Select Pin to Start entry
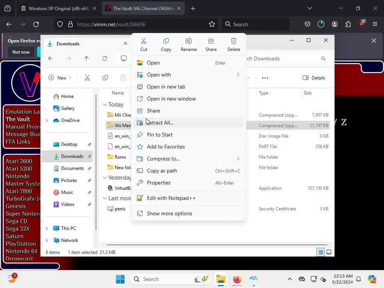Screen dimensions: 384x288 189,135
